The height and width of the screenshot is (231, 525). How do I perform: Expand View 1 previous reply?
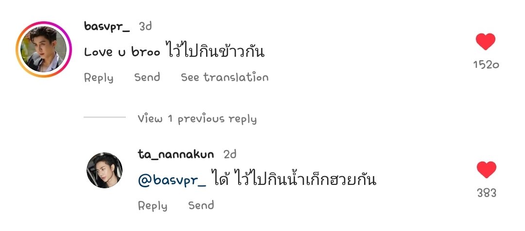[x=197, y=119]
